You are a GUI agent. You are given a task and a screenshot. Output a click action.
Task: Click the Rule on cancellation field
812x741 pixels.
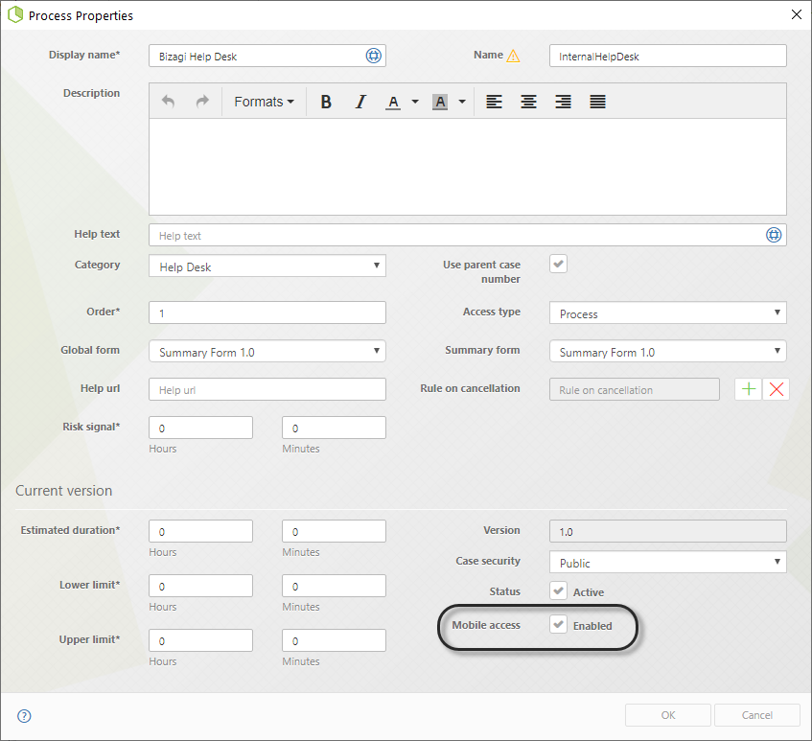[x=635, y=389]
